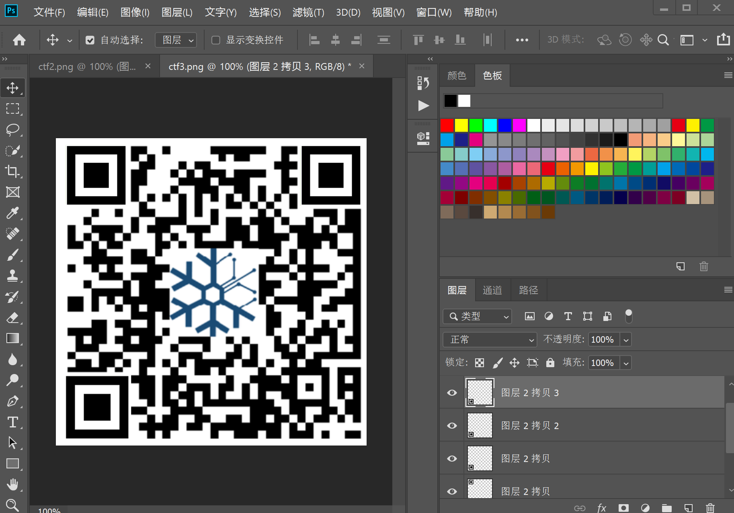Hide the 图层 2 拷贝 3 layer
The image size is (734, 513).
[x=452, y=392]
